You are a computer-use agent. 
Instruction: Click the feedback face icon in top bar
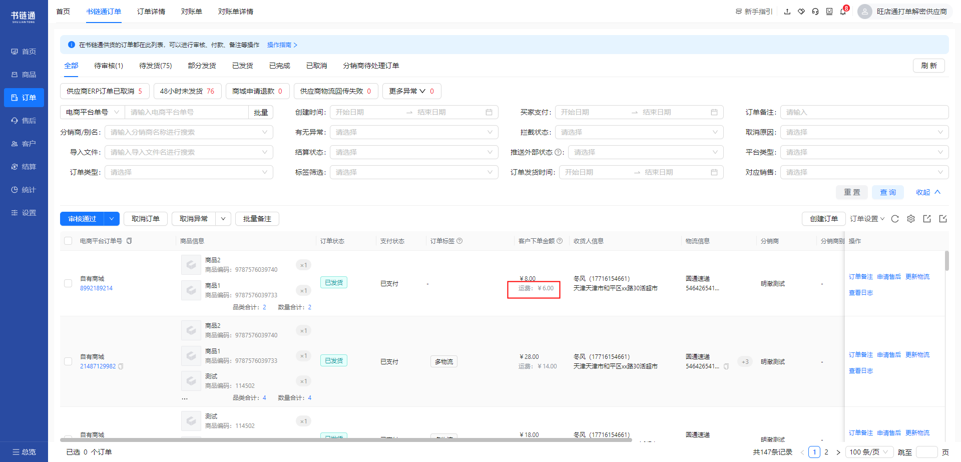[x=829, y=12]
